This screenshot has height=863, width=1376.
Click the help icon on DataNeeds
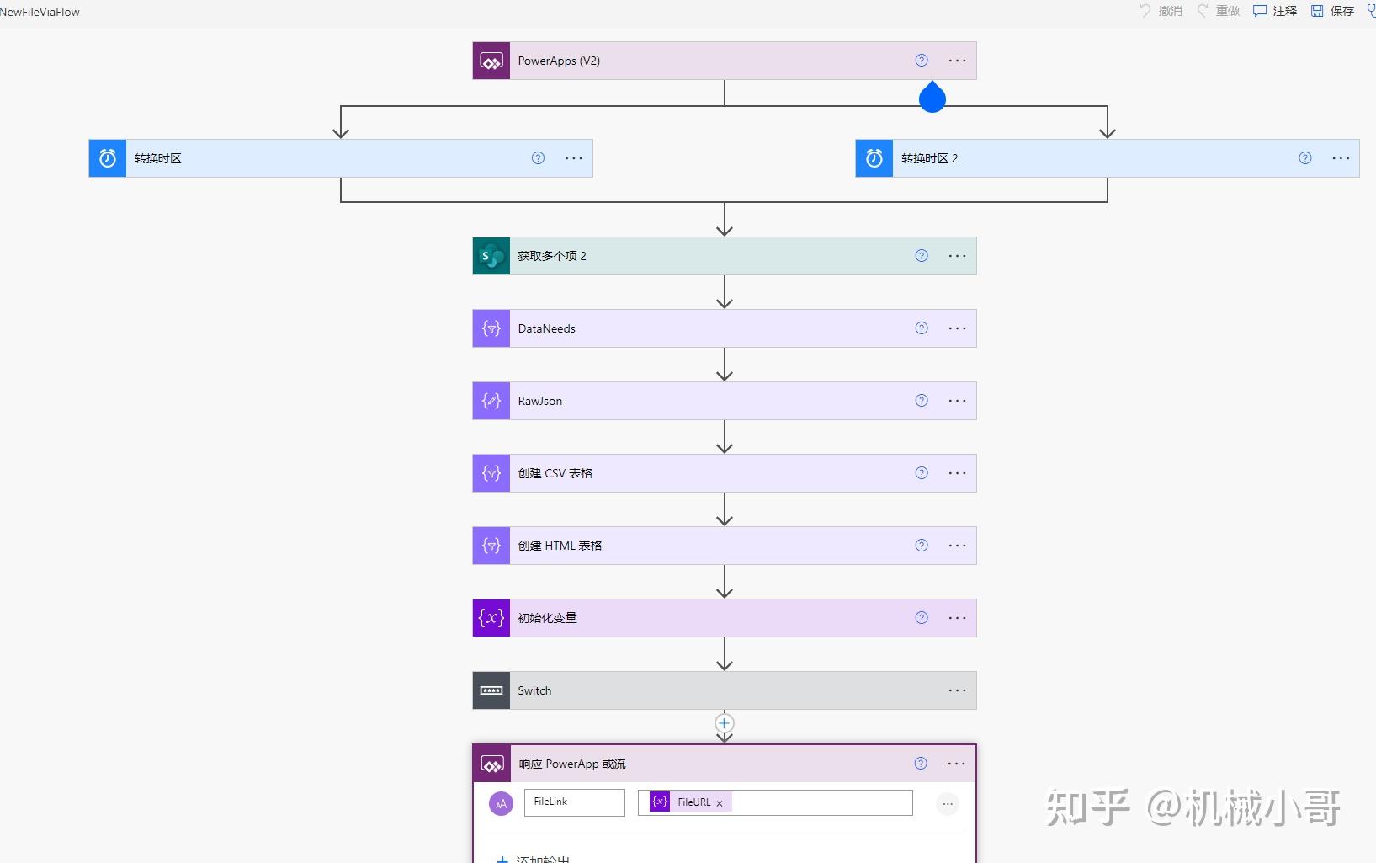[921, 328]
